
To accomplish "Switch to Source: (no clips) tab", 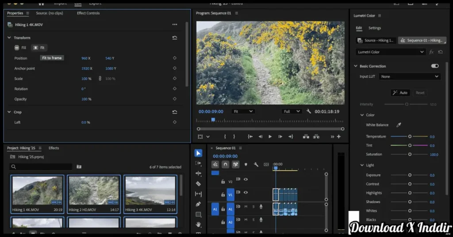I will (50, 13).
